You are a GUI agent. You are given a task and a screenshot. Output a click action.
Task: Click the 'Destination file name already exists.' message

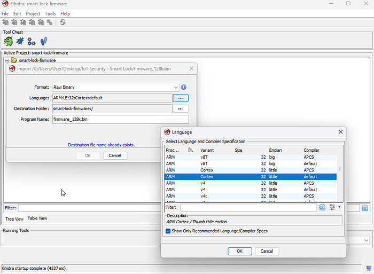(x=102, y=145)
